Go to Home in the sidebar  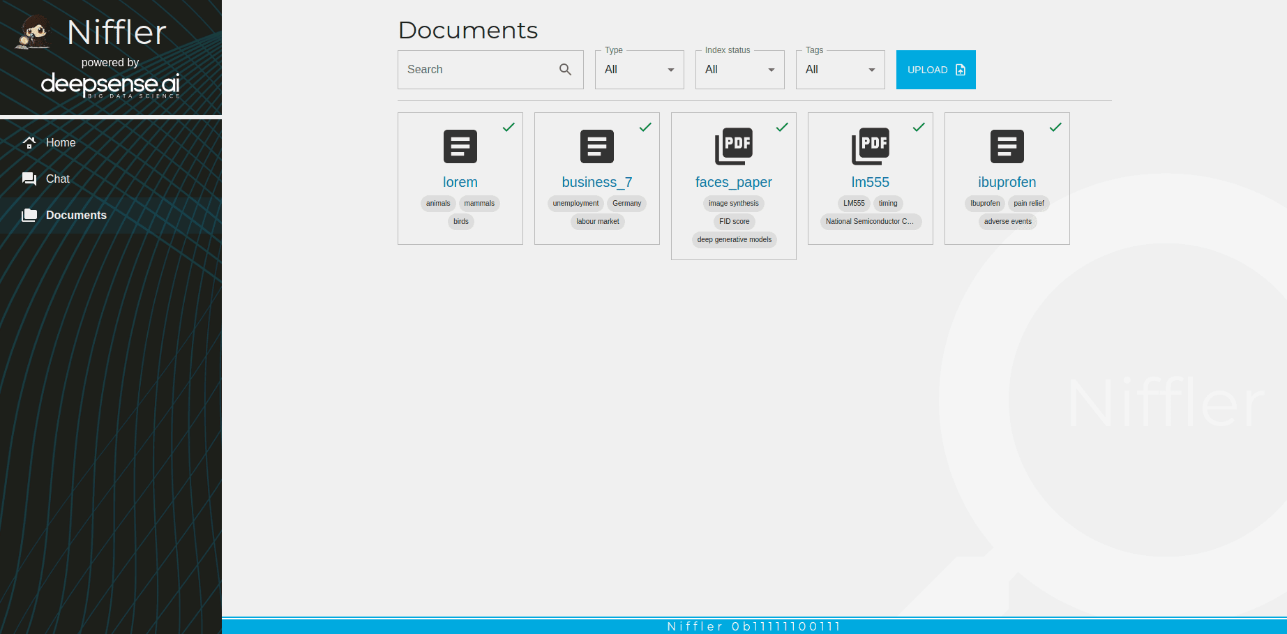tap(61, 142)
